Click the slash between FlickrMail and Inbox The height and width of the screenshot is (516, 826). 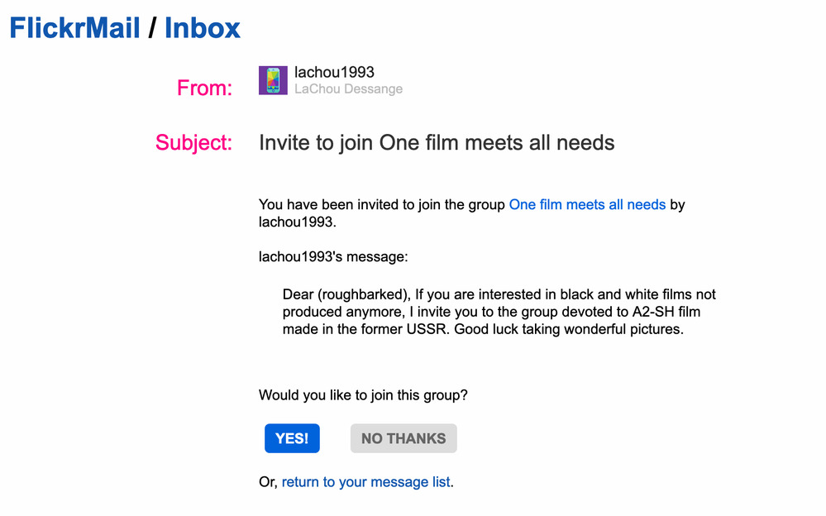tap(152, 29)
